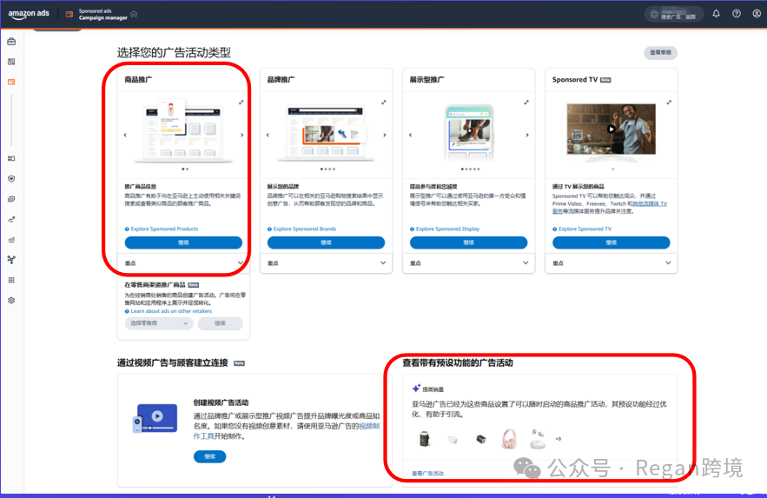Image resolution: width=767 pixels, height=498 pixels.
Task: Click the green speaker product thumbnail
Action: coord(425,439)
